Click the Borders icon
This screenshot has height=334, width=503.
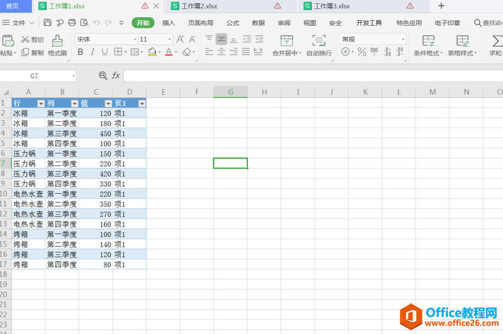coord(118,52)
